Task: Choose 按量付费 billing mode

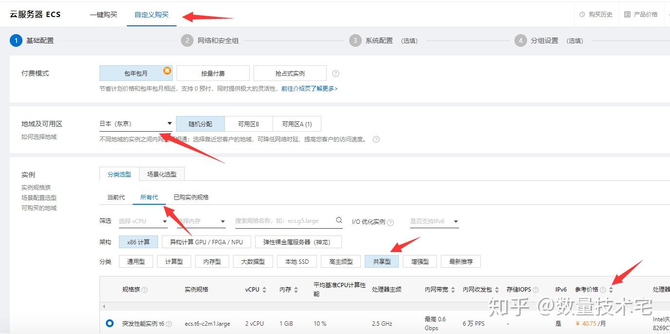Action: tap(213, 73)
